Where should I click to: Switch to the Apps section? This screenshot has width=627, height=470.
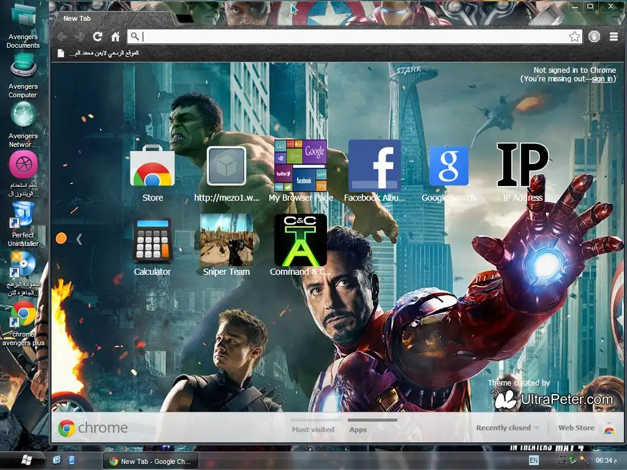pyautogui.click(x=358, y=429)
